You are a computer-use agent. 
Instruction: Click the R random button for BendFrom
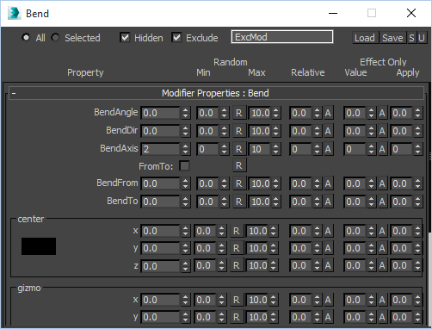click(x=239, y=183)
